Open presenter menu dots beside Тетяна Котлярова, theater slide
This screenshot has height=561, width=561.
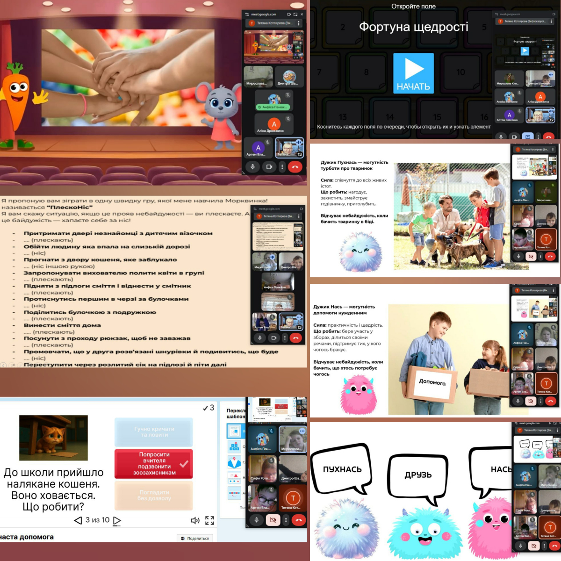pos(299,23)
